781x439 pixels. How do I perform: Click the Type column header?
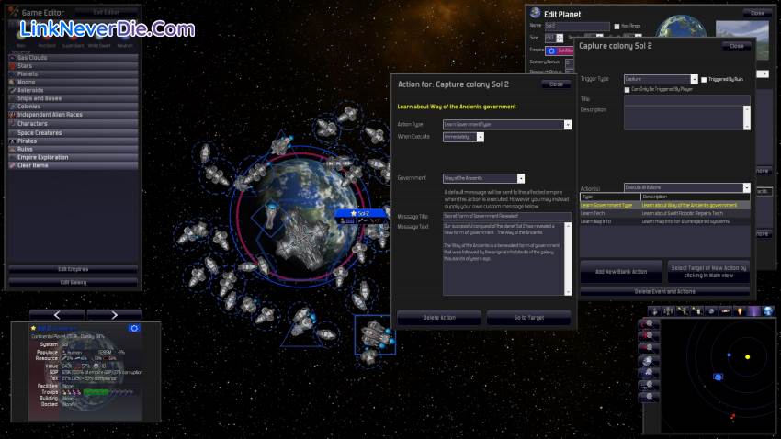[610, 197]
